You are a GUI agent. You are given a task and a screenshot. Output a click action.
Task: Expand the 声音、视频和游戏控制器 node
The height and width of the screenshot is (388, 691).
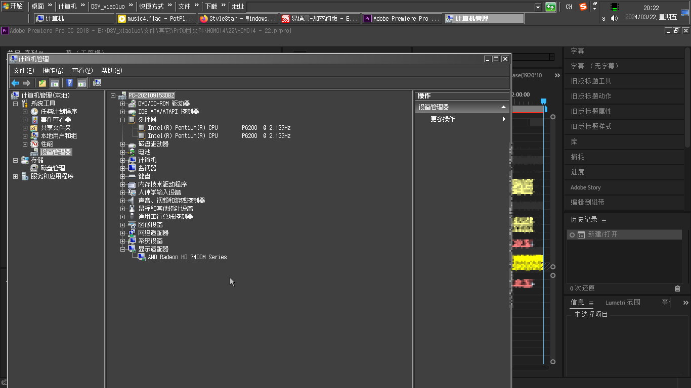click(123, 201)
